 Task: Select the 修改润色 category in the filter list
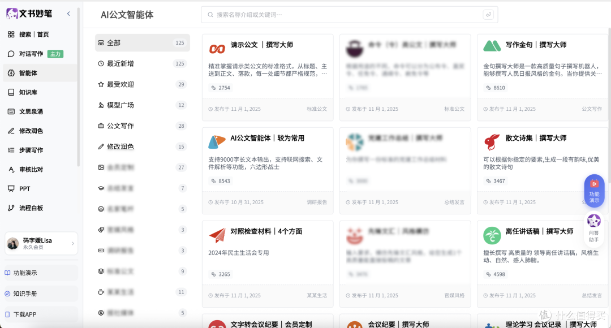click(x=142, y=146)
